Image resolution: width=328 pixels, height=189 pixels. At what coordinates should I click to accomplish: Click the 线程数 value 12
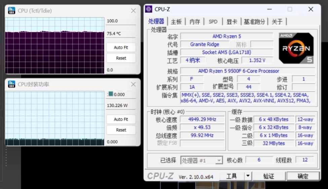pyautogui.click(x=305, y=160)
